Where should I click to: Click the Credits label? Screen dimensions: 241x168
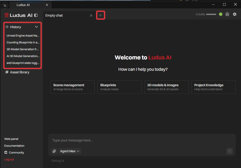pyautogui.click(x=200, y=14)
